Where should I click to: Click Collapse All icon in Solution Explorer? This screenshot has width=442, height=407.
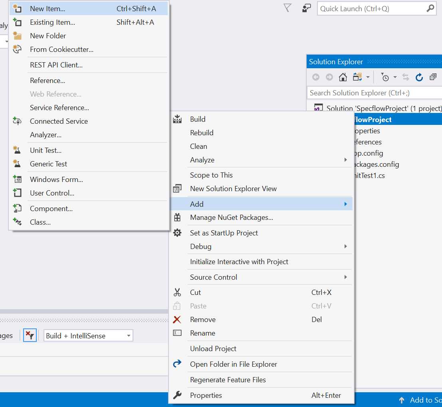point(433,77)
